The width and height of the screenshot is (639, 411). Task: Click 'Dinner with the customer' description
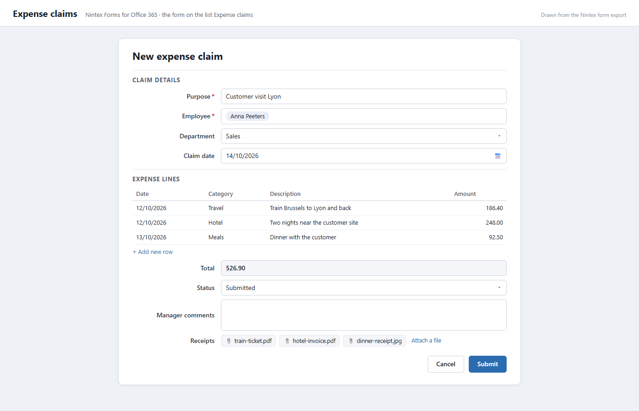[303, 237]
